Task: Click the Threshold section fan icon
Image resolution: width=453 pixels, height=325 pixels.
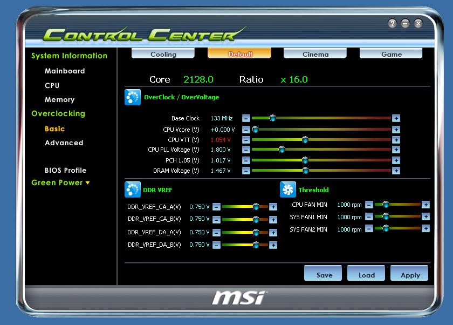Action: coord(289,189)
